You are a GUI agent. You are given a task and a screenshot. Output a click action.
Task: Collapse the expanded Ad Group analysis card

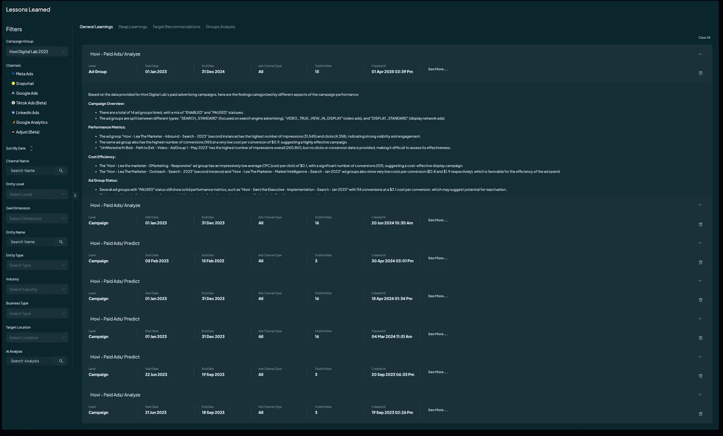pos(700,54)
